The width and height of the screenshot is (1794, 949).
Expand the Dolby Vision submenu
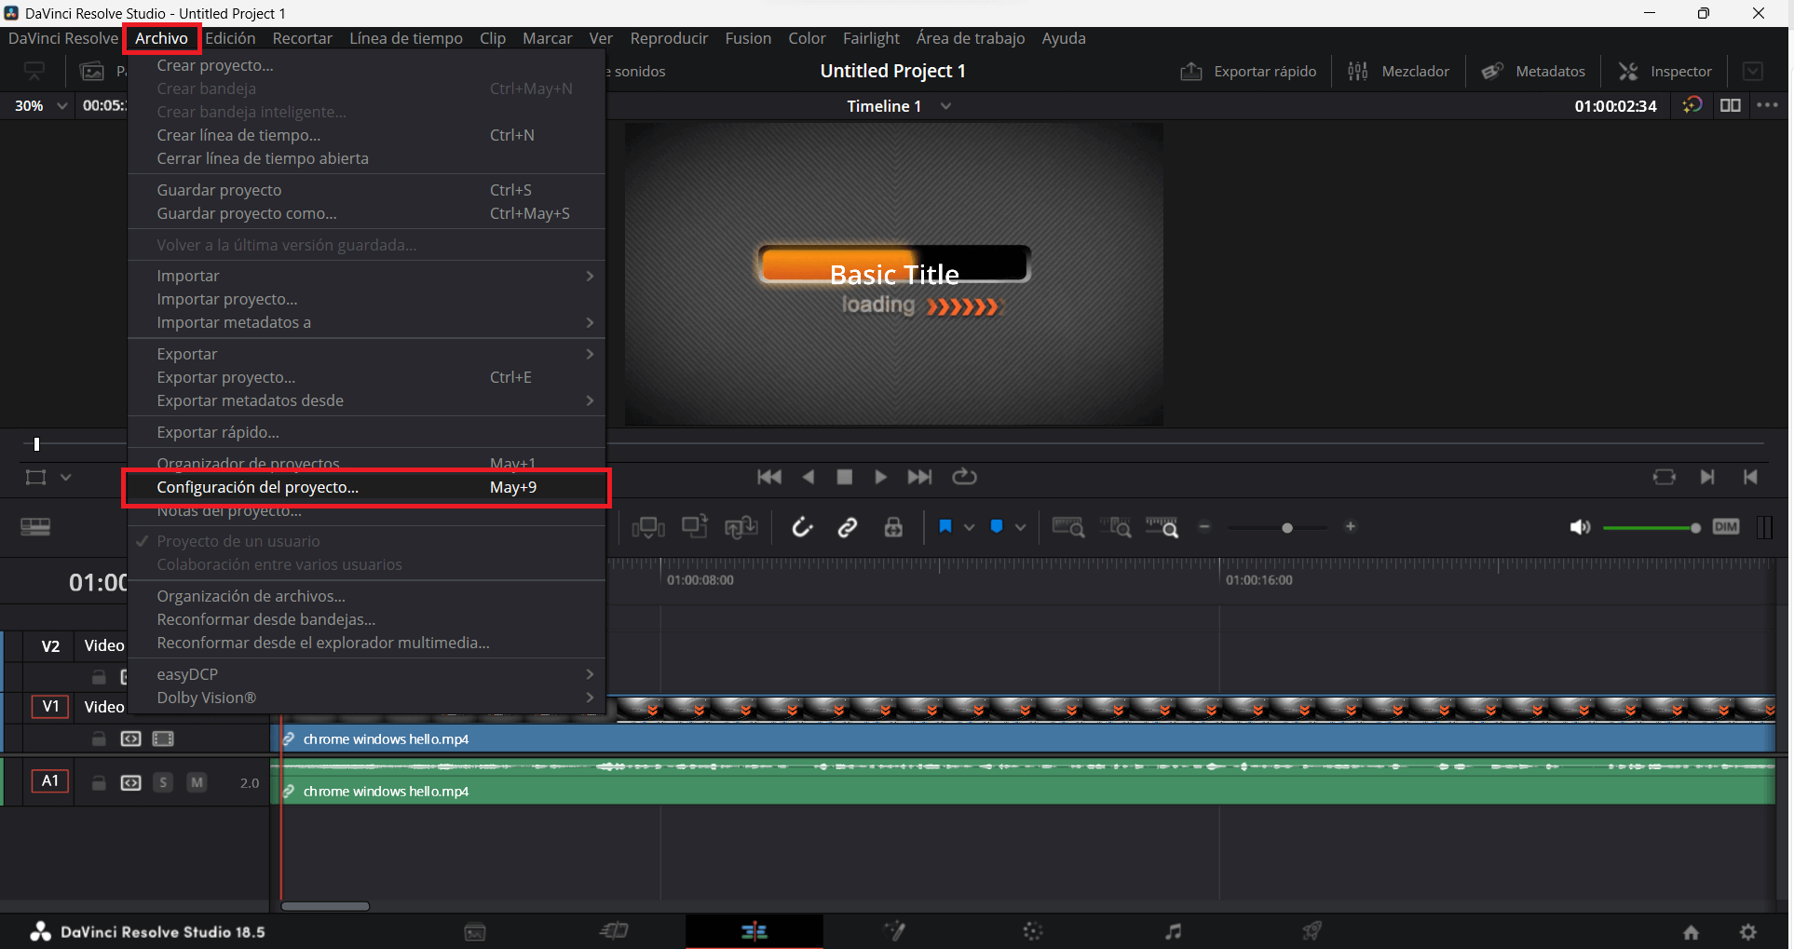point(366,698)
